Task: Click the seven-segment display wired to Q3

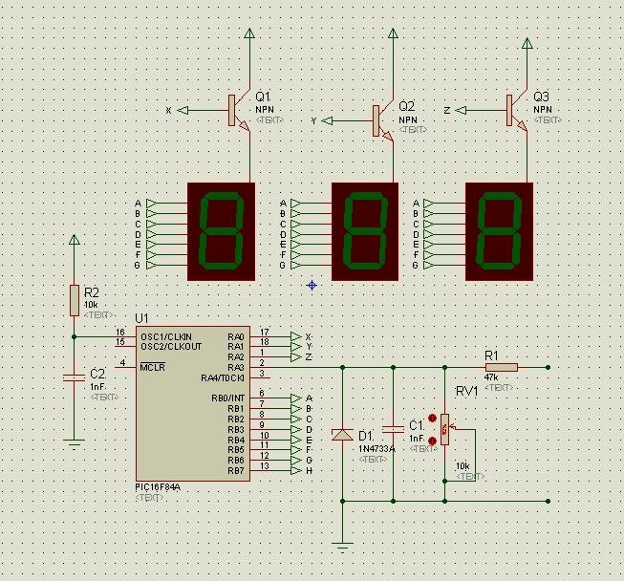Action: click(x=499, y=231)
